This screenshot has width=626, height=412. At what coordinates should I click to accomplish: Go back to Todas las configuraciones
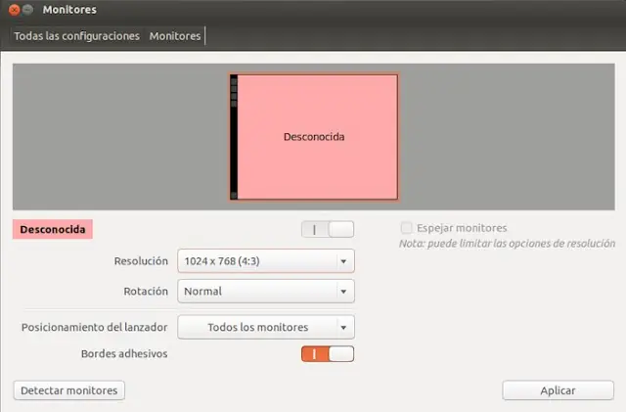pyautogui.click(x=76, y=36)
